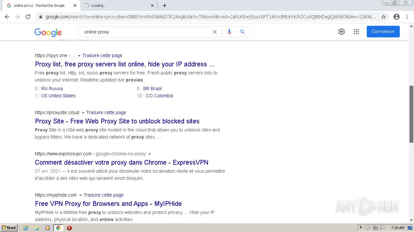
Task: Show hidden system tray icons
Action: [x=361, y=228]
